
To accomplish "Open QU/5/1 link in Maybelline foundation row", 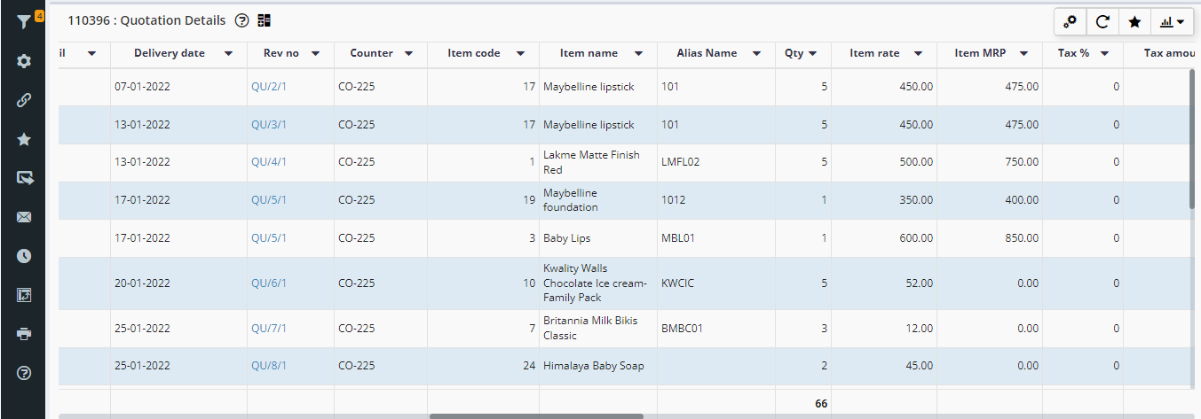I will coord(269,200).
